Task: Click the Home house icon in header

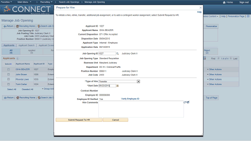Action: pos(224,2)
